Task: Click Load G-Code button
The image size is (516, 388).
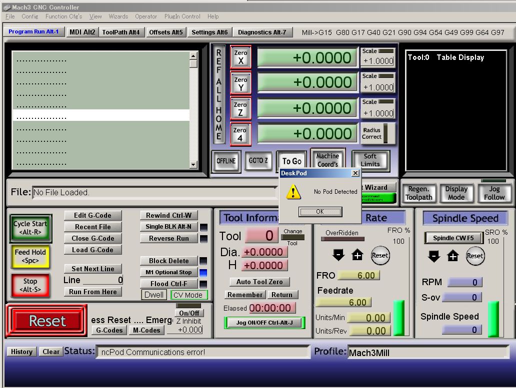Action: [93, 250]
